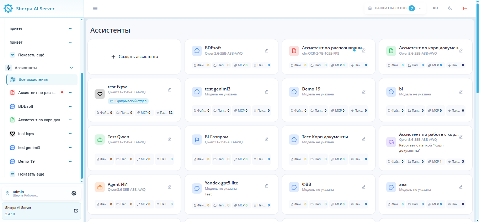Open Sherpa AI Server external link icon
Screen dimensions: 479x222
(x=76, y=211)
